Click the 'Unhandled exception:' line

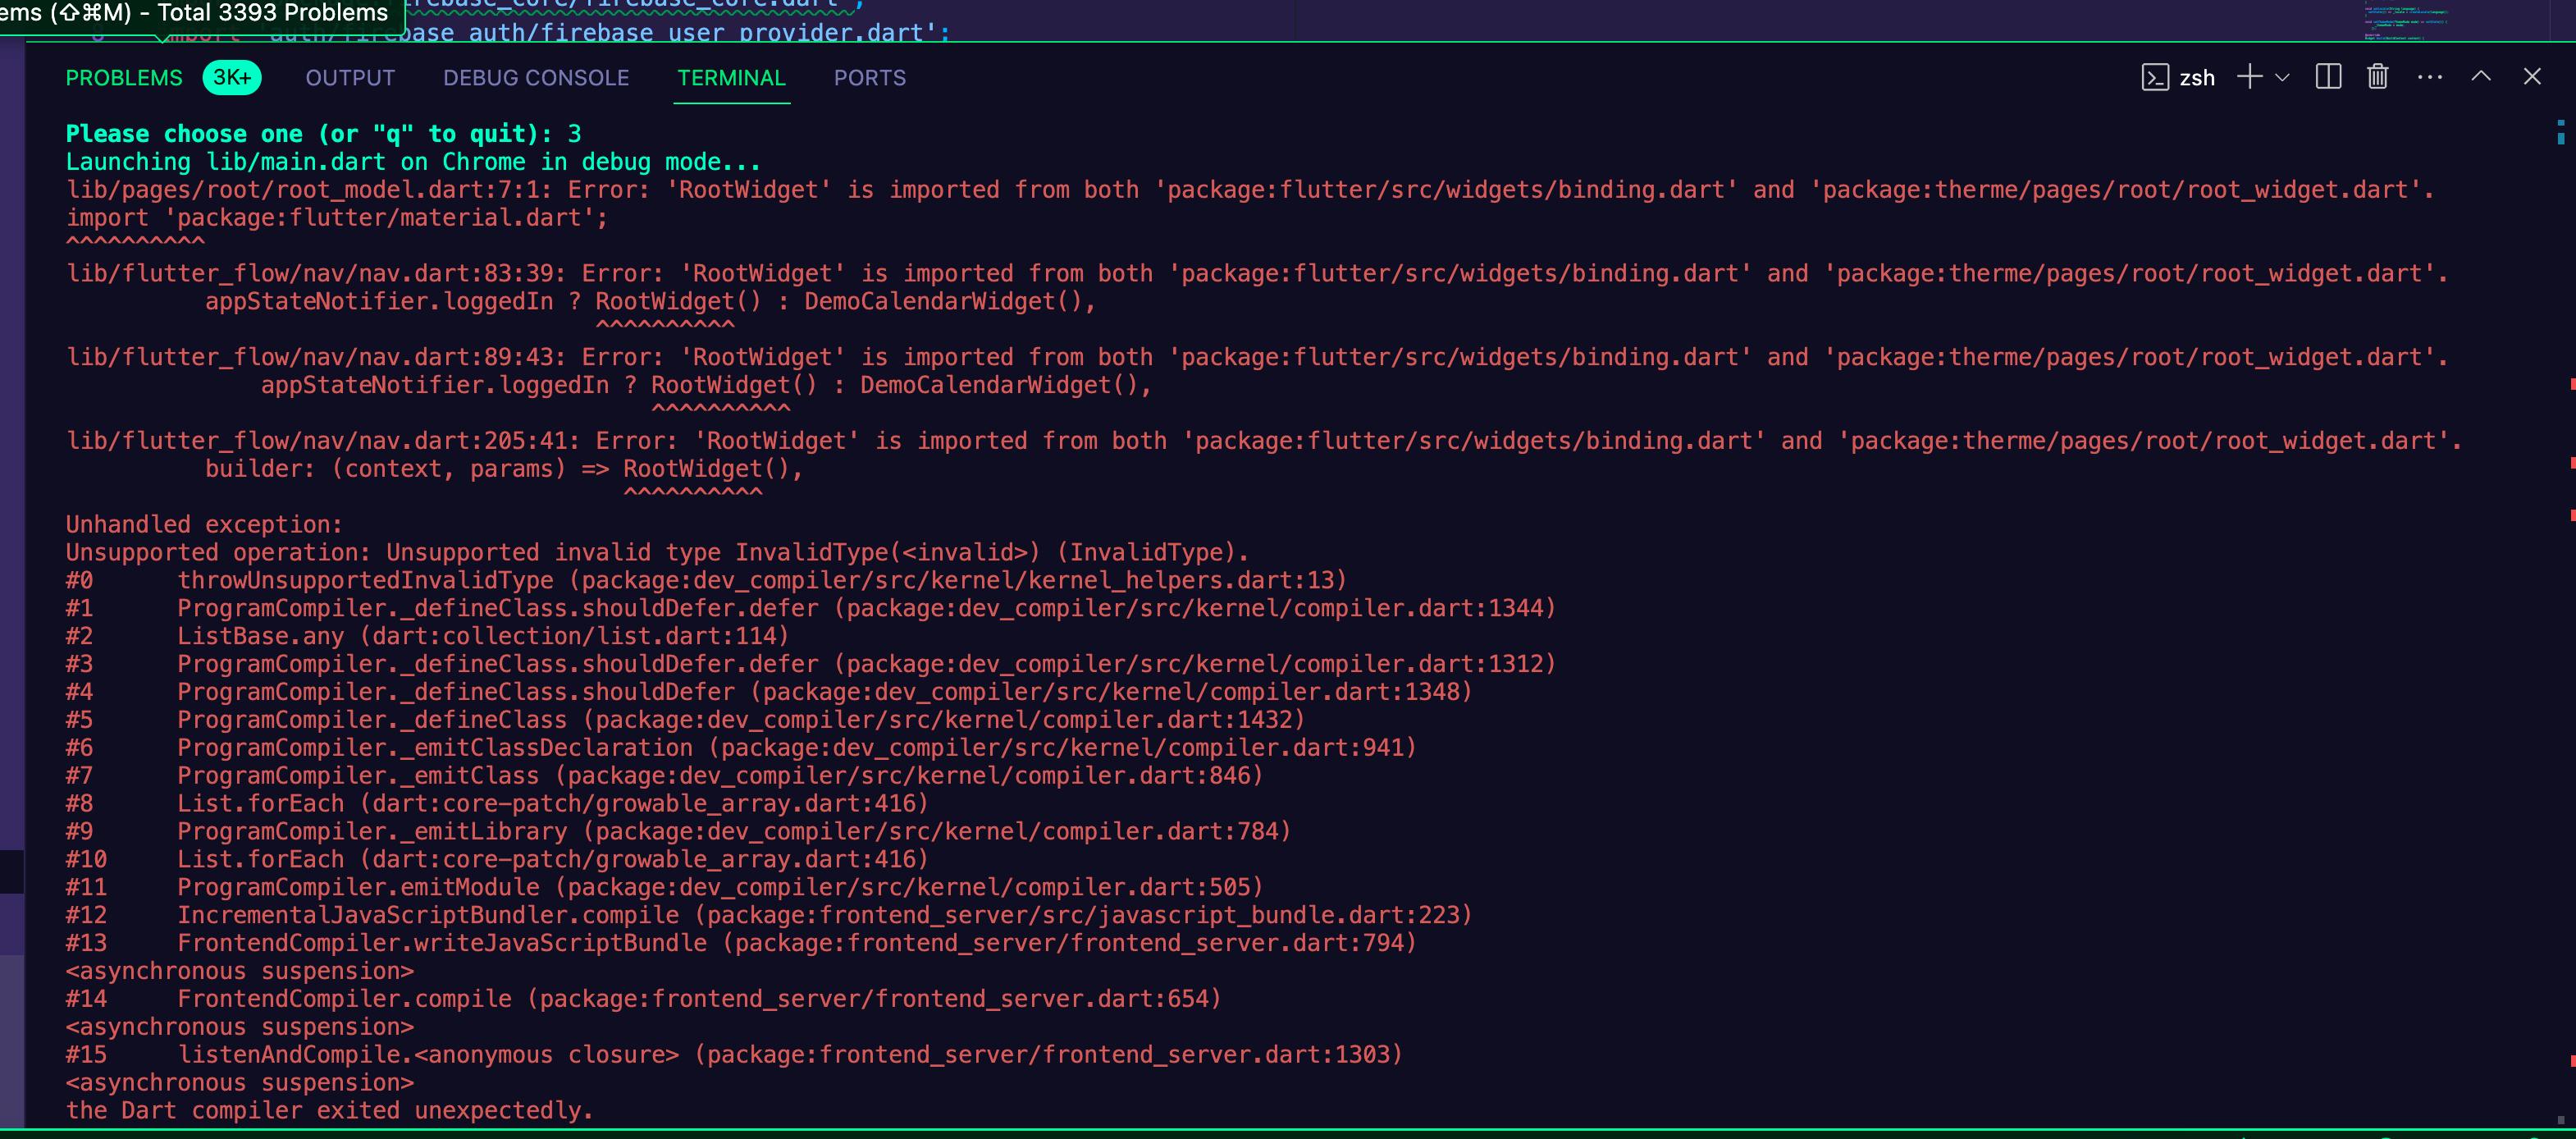(x=204, y=525)
